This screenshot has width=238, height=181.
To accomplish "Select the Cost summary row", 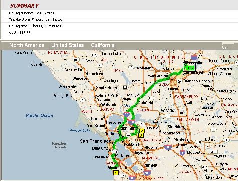I will point(119,32).
